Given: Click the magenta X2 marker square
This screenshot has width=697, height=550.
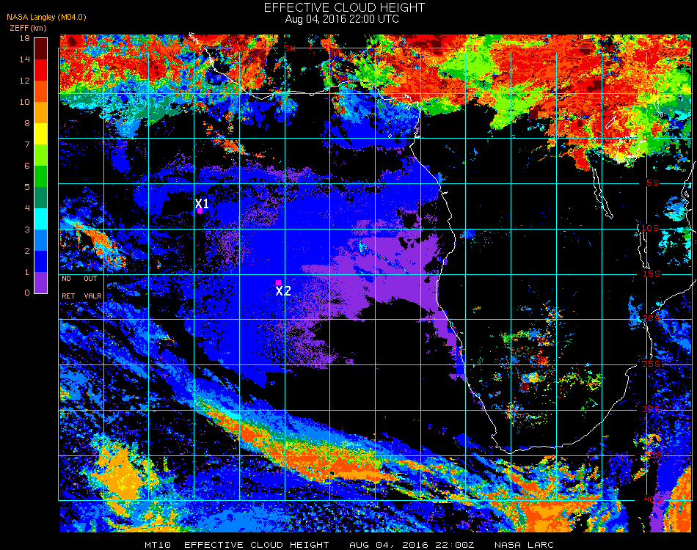Looking at the screenshot, I should pos(278,282).
